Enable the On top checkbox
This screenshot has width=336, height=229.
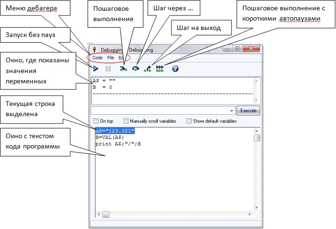click(96, 121)
